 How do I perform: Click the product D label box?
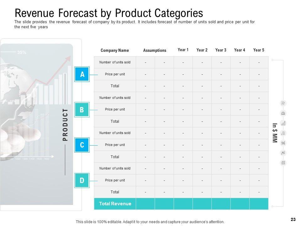[82, 180]
